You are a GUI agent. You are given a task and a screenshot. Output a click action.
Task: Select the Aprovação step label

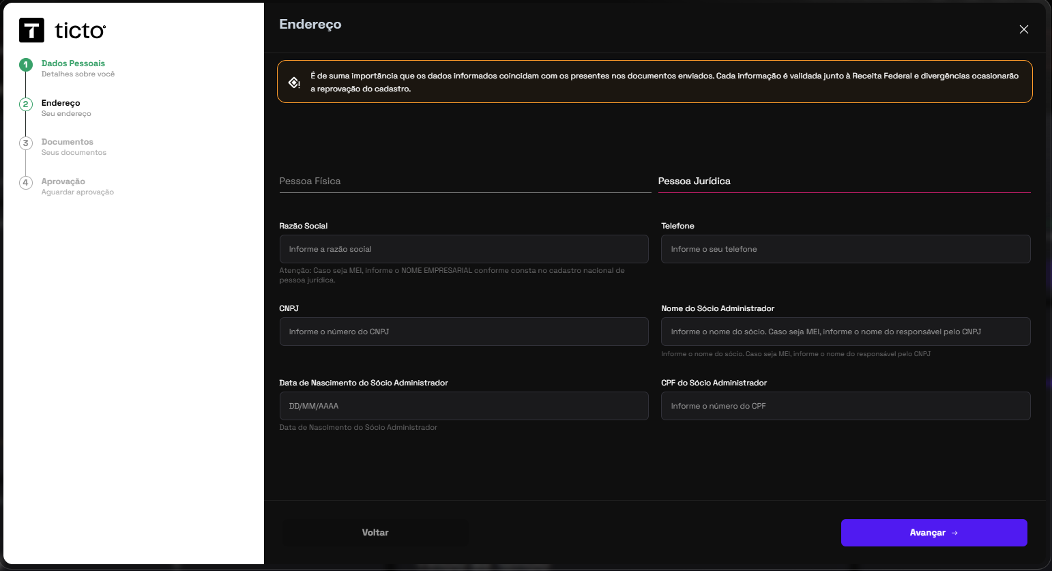click(63, 181)
